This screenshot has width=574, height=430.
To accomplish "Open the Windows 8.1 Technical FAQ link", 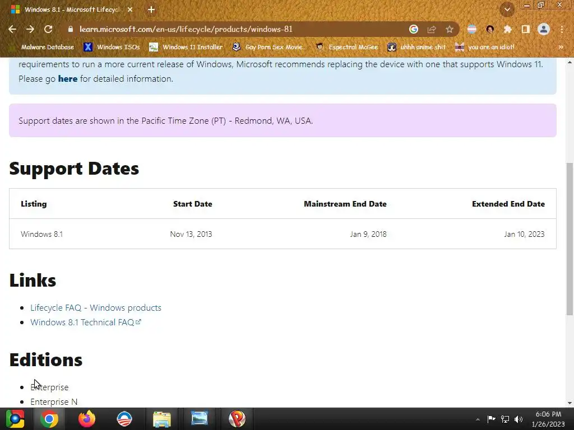I will 86,322.
